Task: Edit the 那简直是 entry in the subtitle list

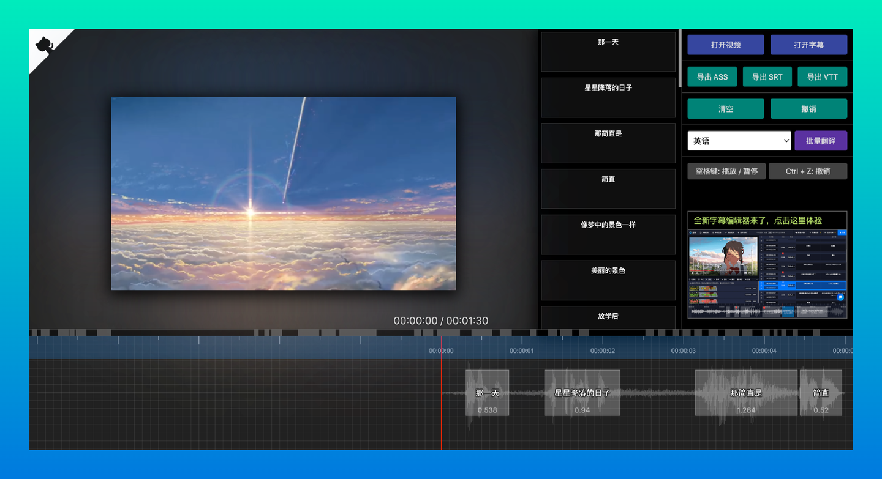Action: 608,143
